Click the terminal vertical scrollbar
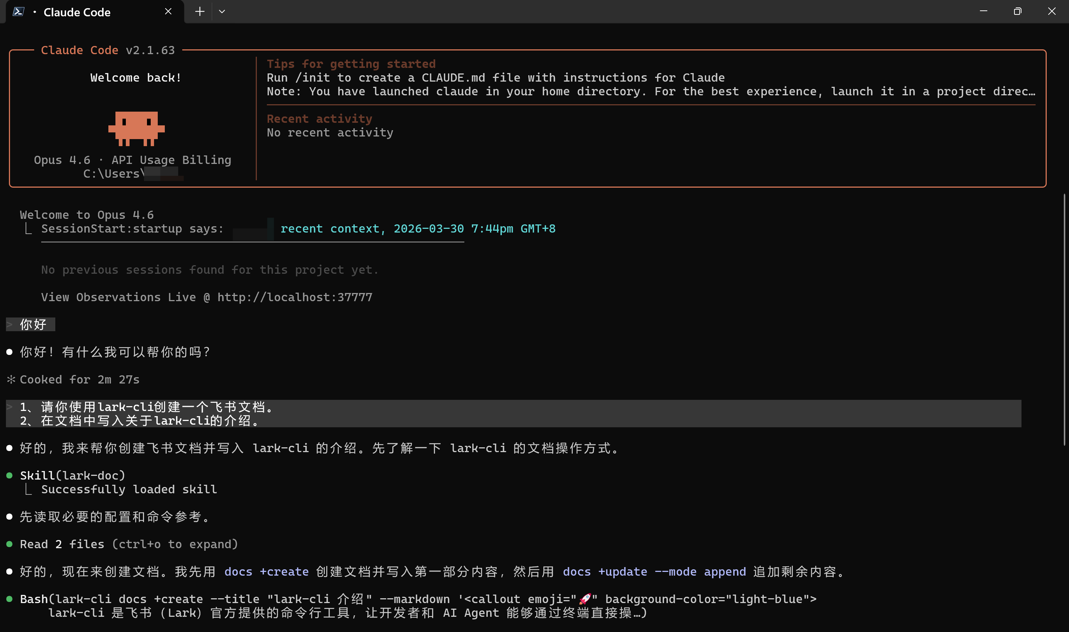1069x632 pixels. click(1064, 319)
